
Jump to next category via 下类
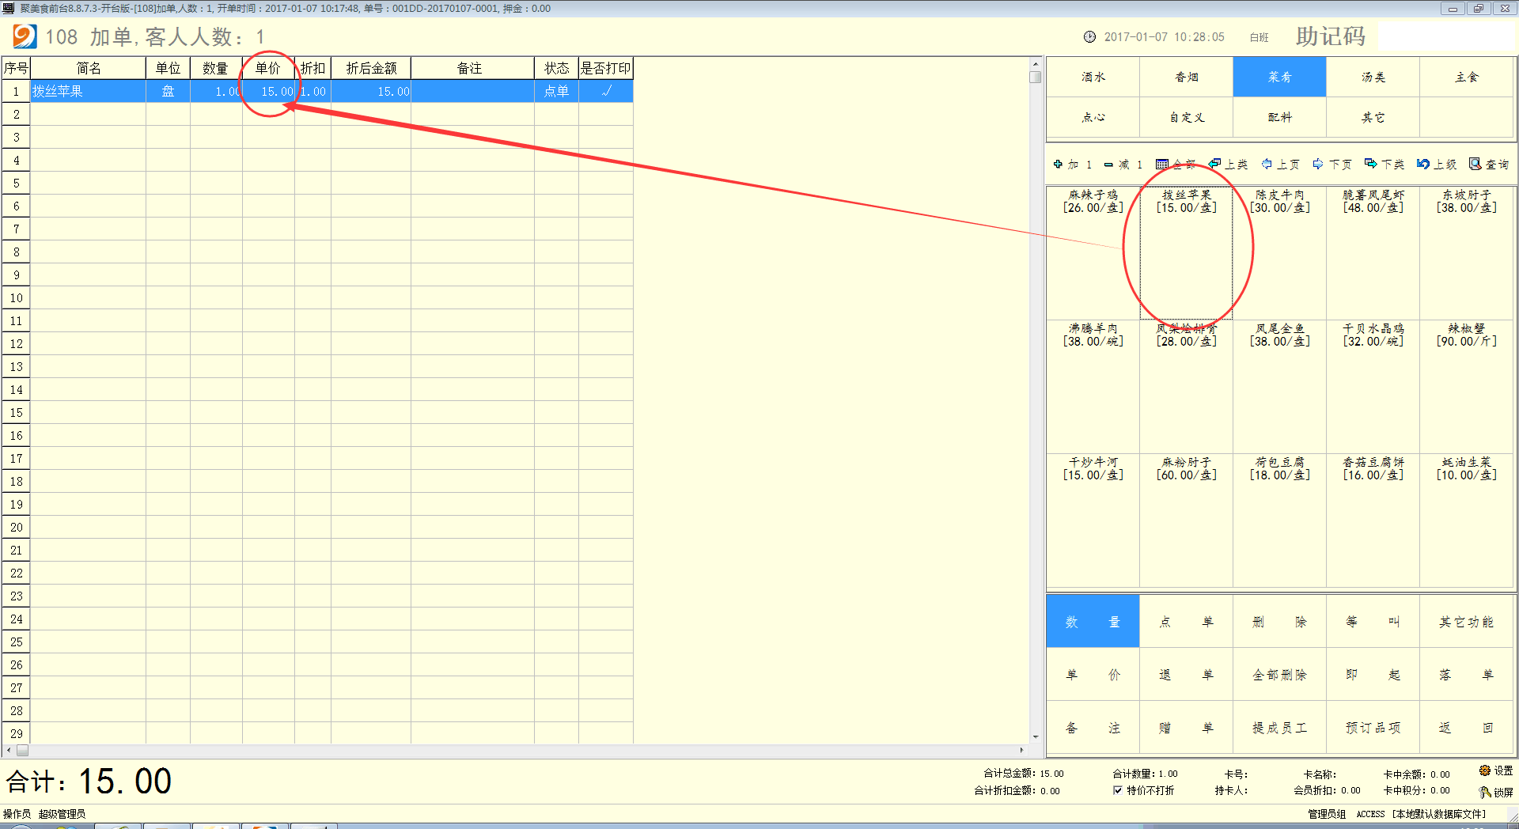click(1371, 165)
